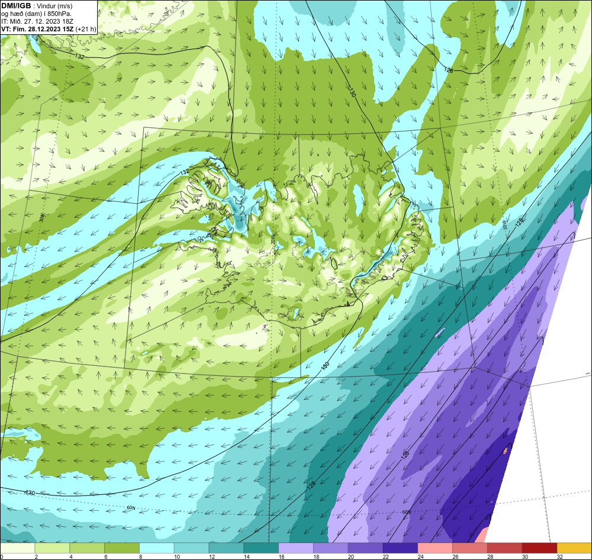This screenshot has height=560, width=592.
Task: Click the '10W' longitude label
Action: point(505,225)
